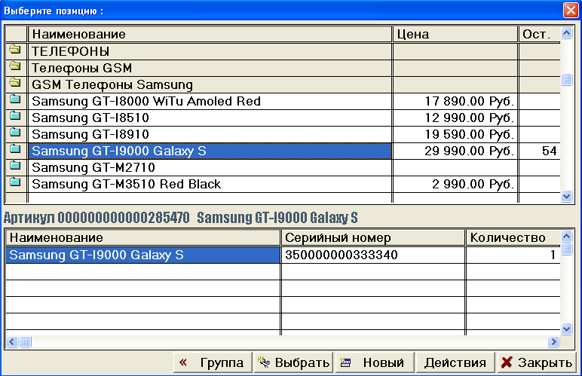Screen dimensions: 582x376
Task: Open the ТЕЛЕФОНЫ folder icon
Action: pos(15,49)
